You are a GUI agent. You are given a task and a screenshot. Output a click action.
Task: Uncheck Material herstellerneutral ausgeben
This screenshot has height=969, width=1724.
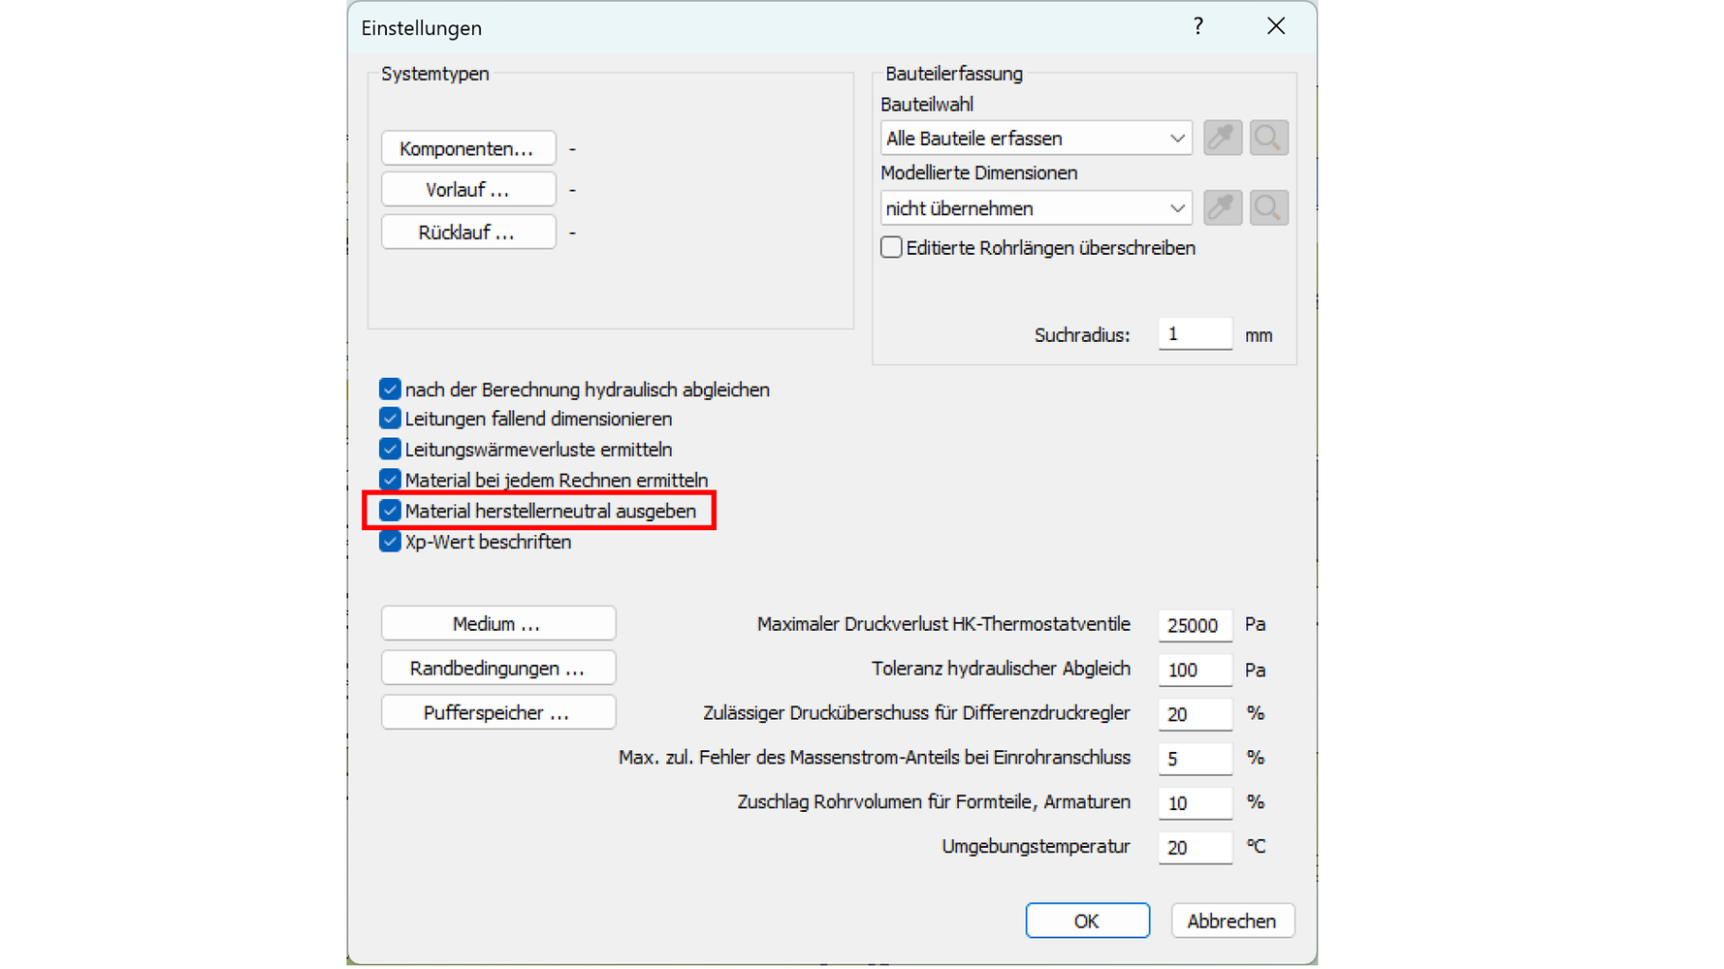pyautogui.click(x=390, y=511)
